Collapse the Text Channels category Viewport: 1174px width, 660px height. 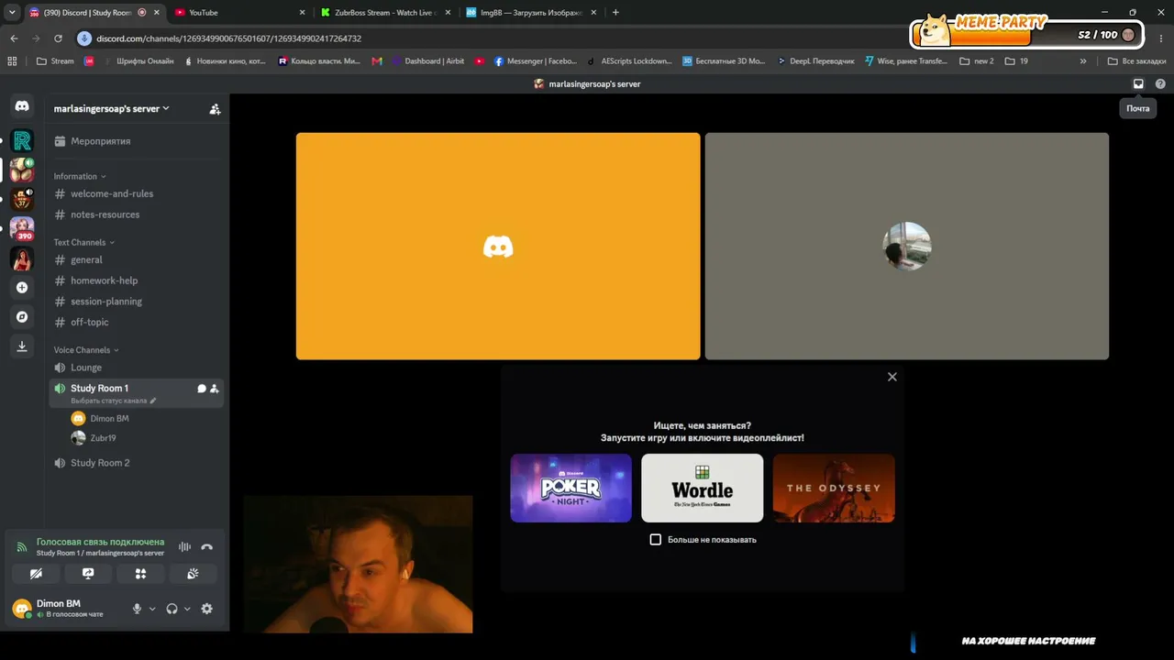click(84, 242)
